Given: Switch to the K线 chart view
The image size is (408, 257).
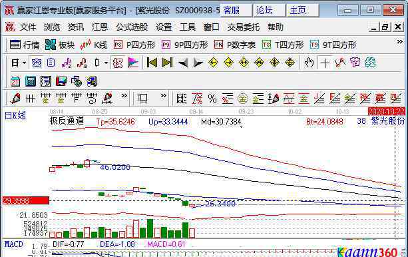Looking at the screenshot, I should tap(94, 45).
